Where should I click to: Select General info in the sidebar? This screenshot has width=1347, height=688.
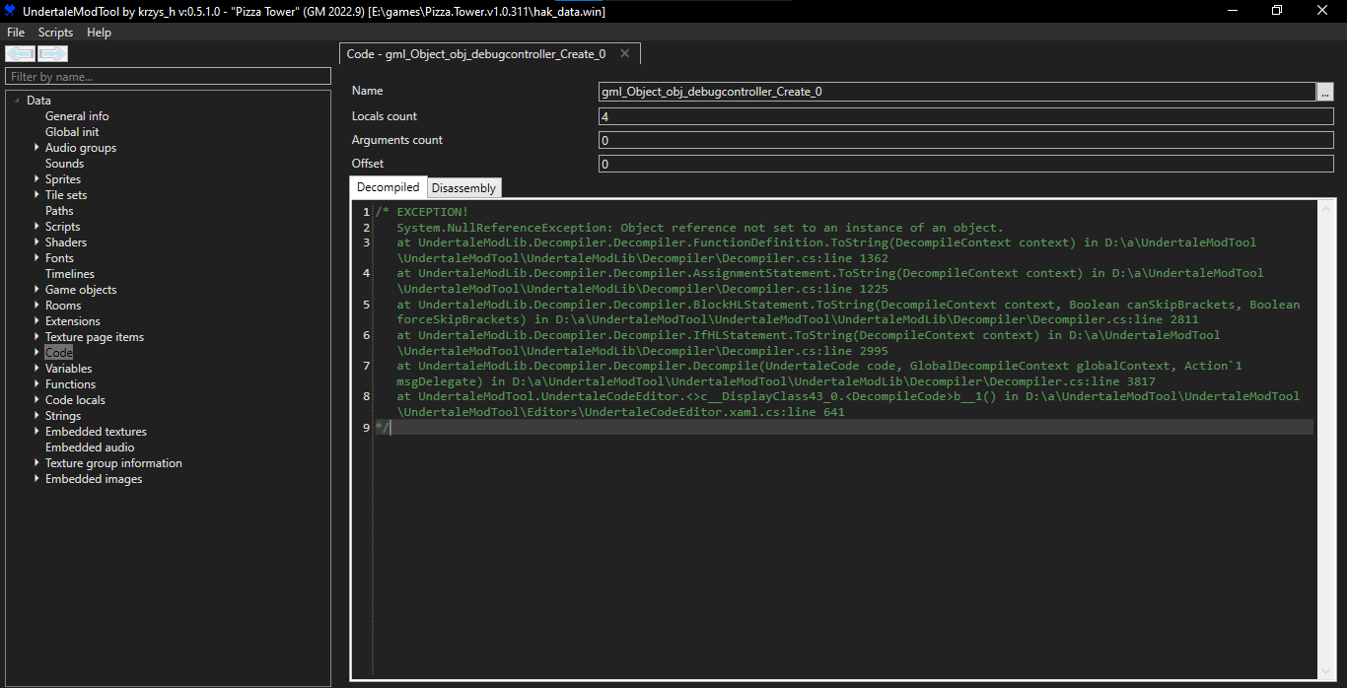point(77,115)
